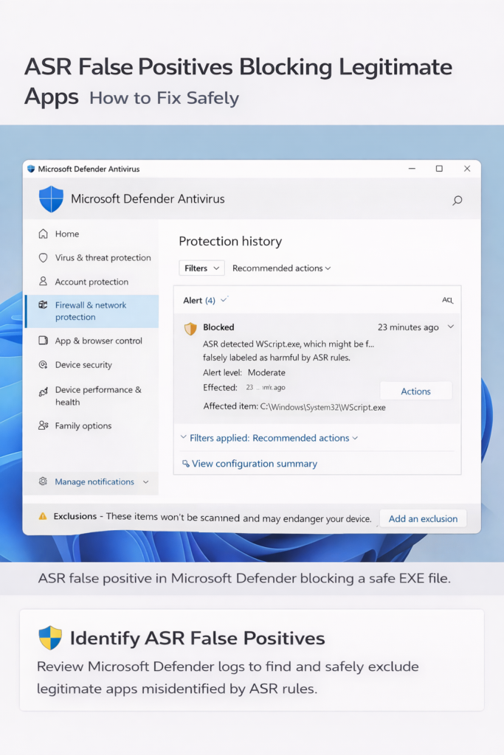The width and height of the screenshot is (504, 755).
Task: Open View configuration summary link
Action: 255,464
